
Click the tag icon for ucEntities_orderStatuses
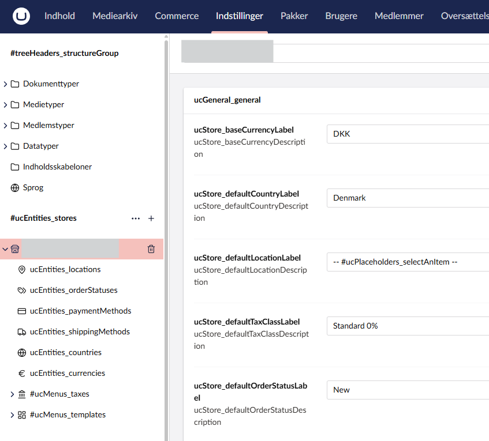tap(22, 290)
